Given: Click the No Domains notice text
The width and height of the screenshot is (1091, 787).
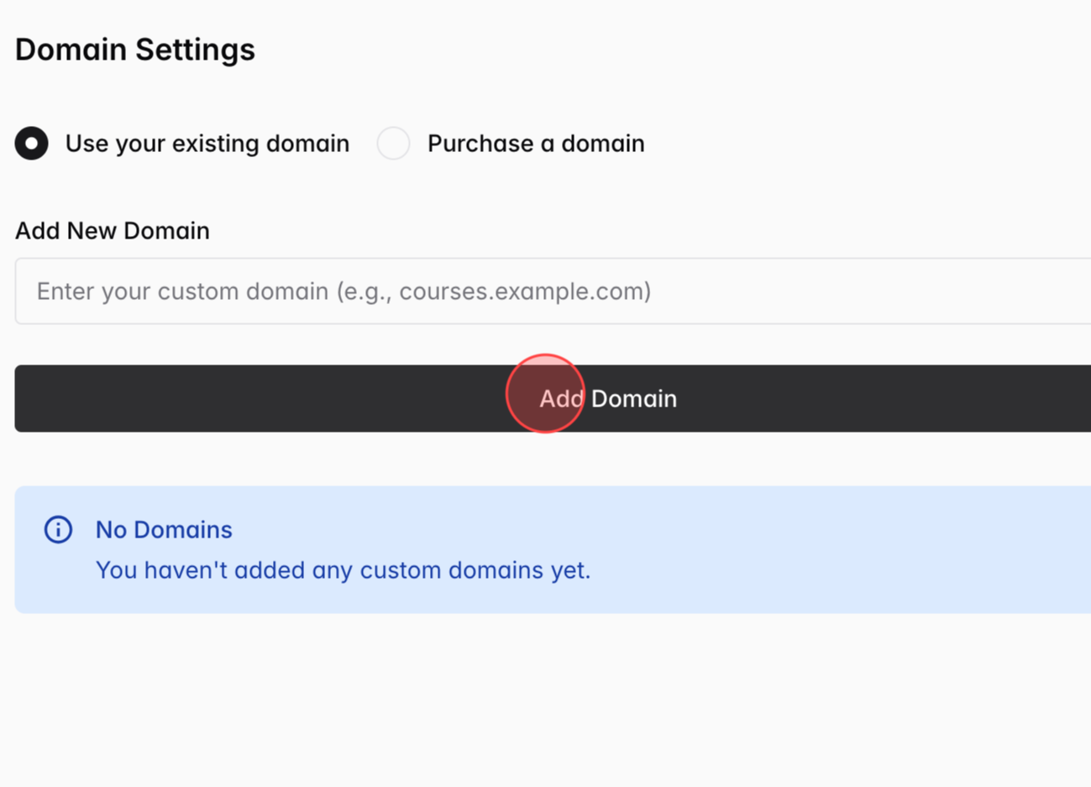Looking at the screenshot, I should (x=164, y=529).
